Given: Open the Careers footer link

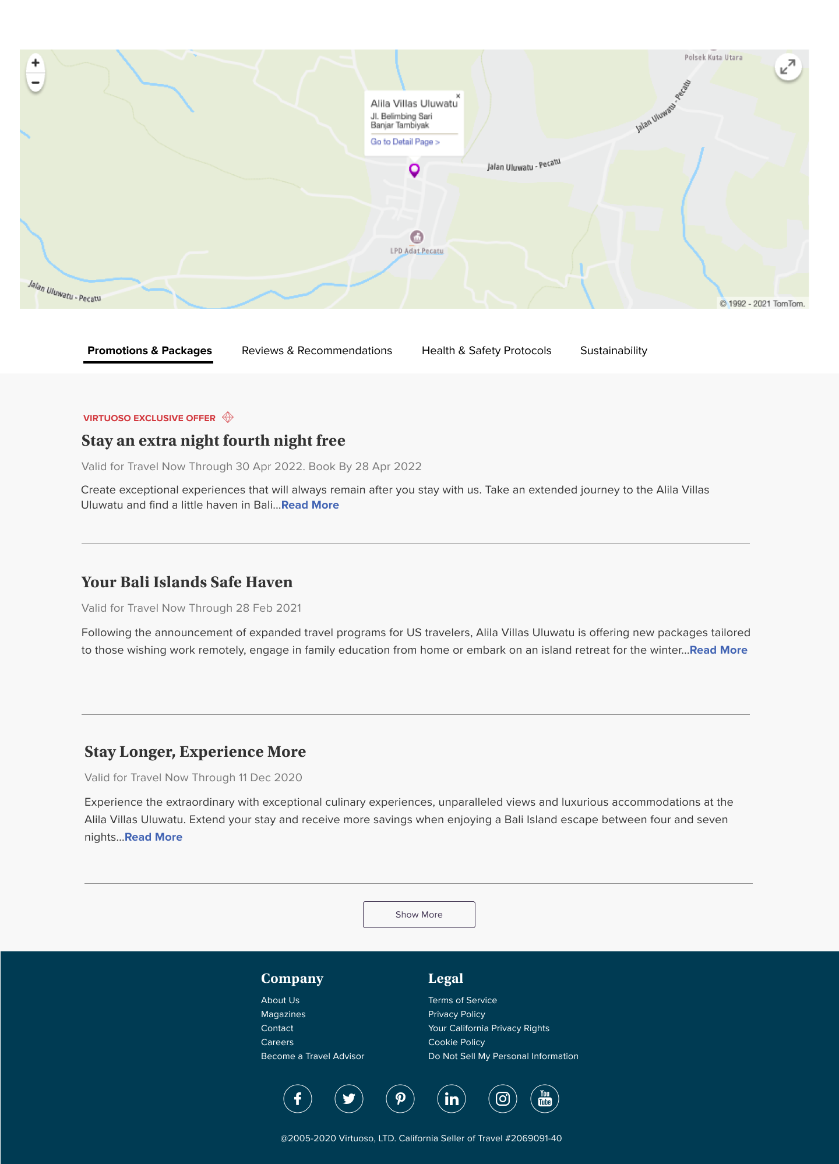Looking at the screenshot, I should click(x=277, y=1042).
